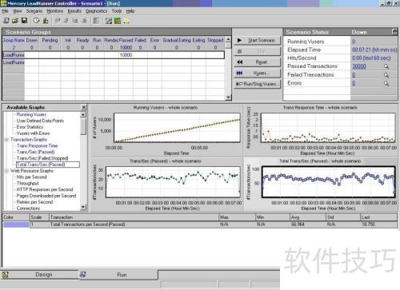The height and width of the screenshot is (290, 400).
Task: Select Hits per Second graph item
Action: (31, 177)
